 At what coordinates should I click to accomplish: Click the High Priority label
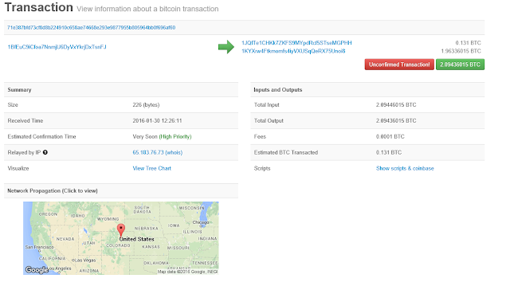click(175, 136)
